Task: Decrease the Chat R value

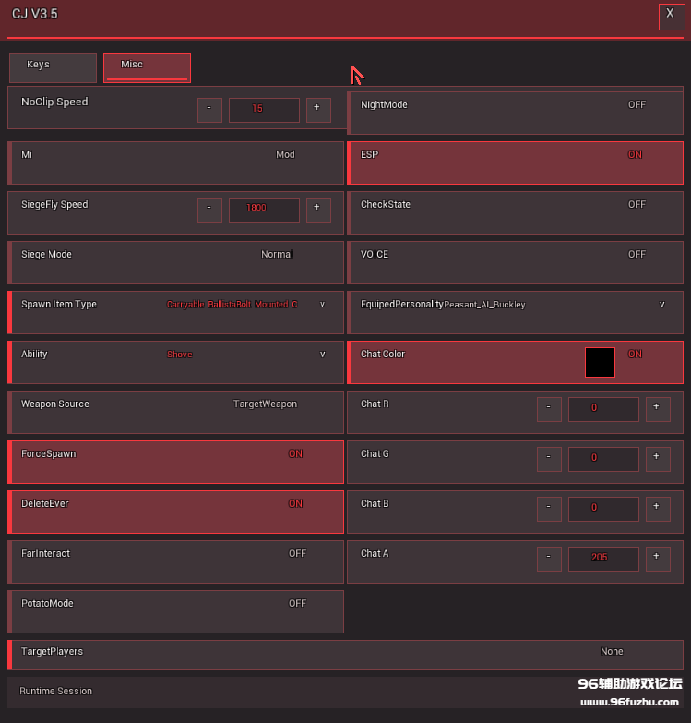Action: [549, 409]
